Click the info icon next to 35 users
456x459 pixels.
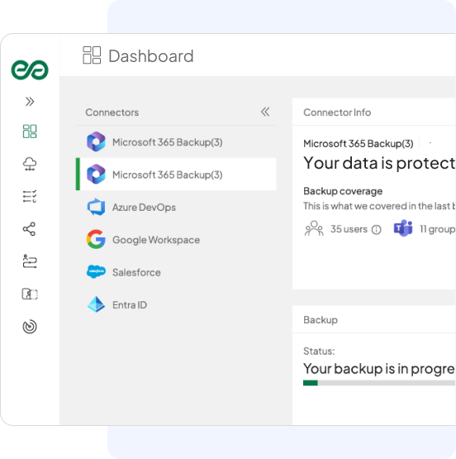tap(377, 230)
